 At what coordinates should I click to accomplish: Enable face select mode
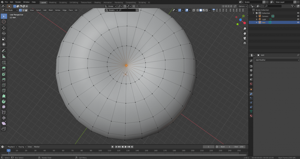[x=26, y=10]
